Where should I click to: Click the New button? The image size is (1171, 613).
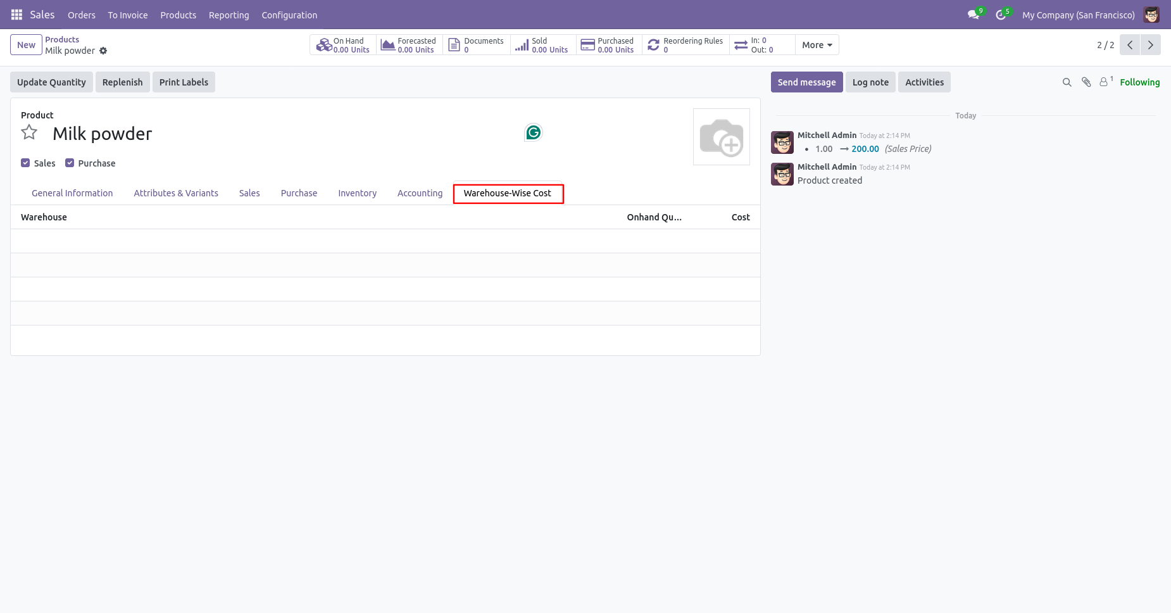[27, 45]
